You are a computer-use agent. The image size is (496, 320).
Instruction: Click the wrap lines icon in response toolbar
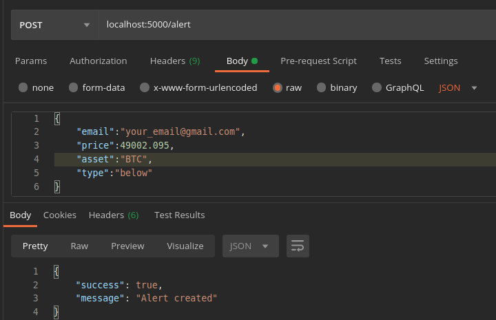click(x=298, y=246)
